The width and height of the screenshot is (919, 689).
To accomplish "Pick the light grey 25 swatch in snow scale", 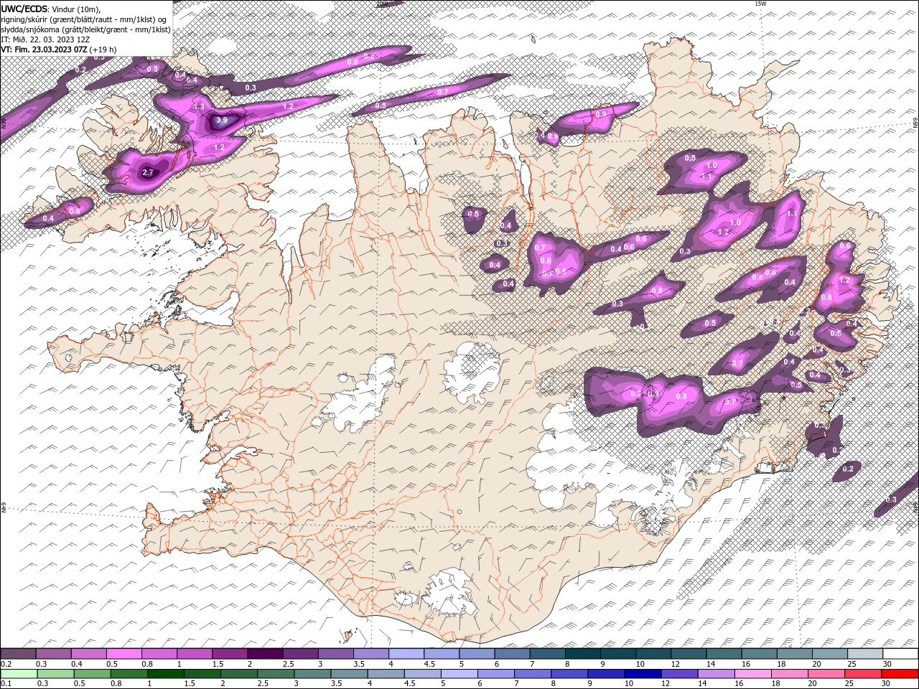I will (865, 654).
